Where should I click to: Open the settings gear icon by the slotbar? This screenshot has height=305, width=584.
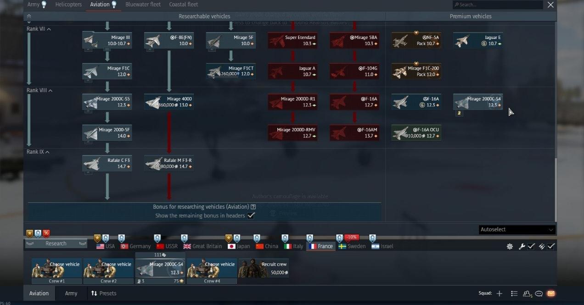pyautogui.click(x=510, y=246)
